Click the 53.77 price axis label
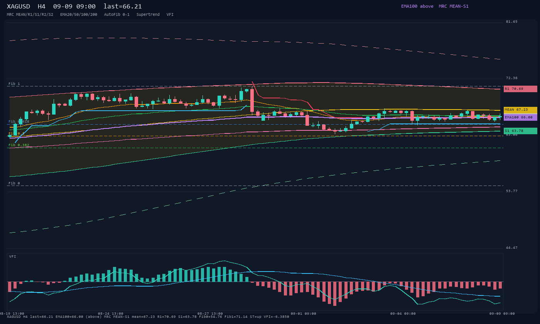Image resolution: width=540 pixels, height=324 pixels. pos(512,191)
